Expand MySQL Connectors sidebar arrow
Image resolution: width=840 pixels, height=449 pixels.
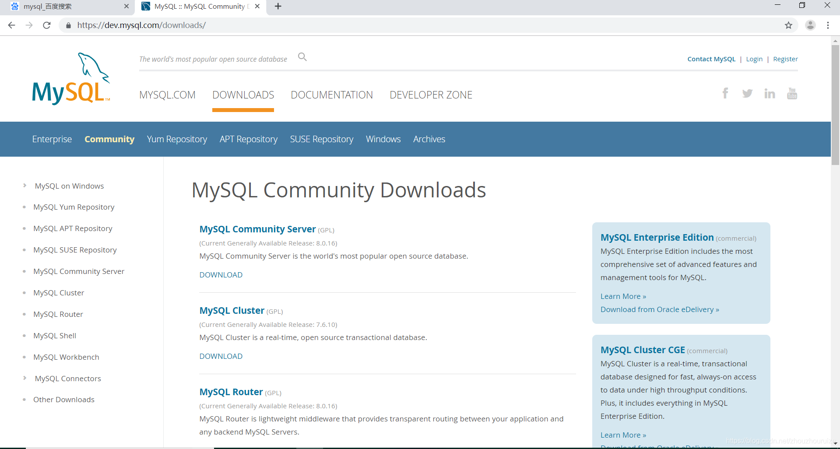point(25,378)
